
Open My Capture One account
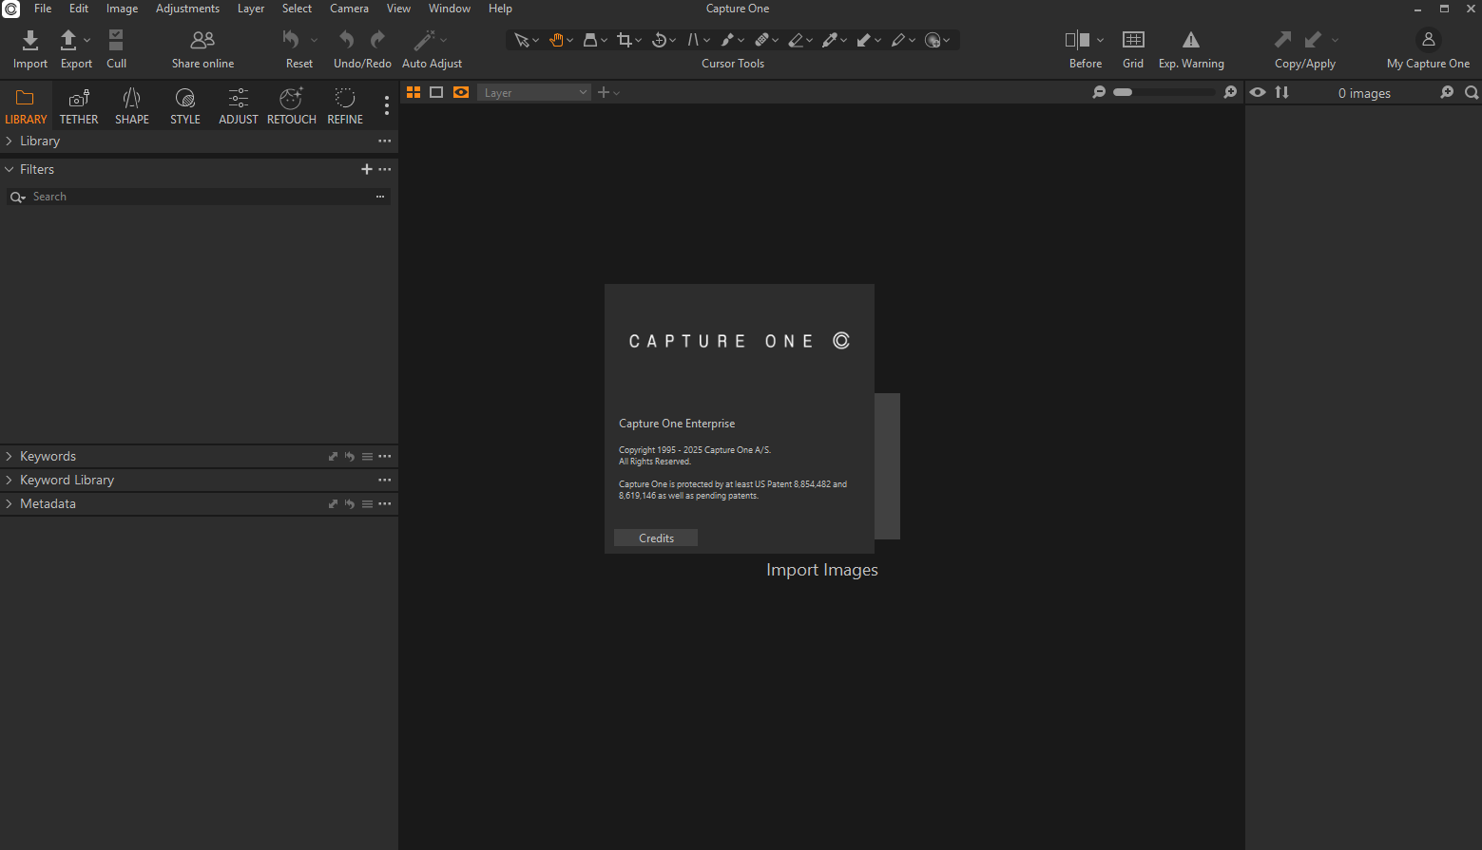click(x=1428, y=39)
